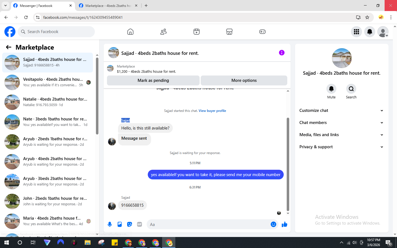397x248 pixels.
Task: Show hidden system tray icons
Action: click(x=341, y=243)
